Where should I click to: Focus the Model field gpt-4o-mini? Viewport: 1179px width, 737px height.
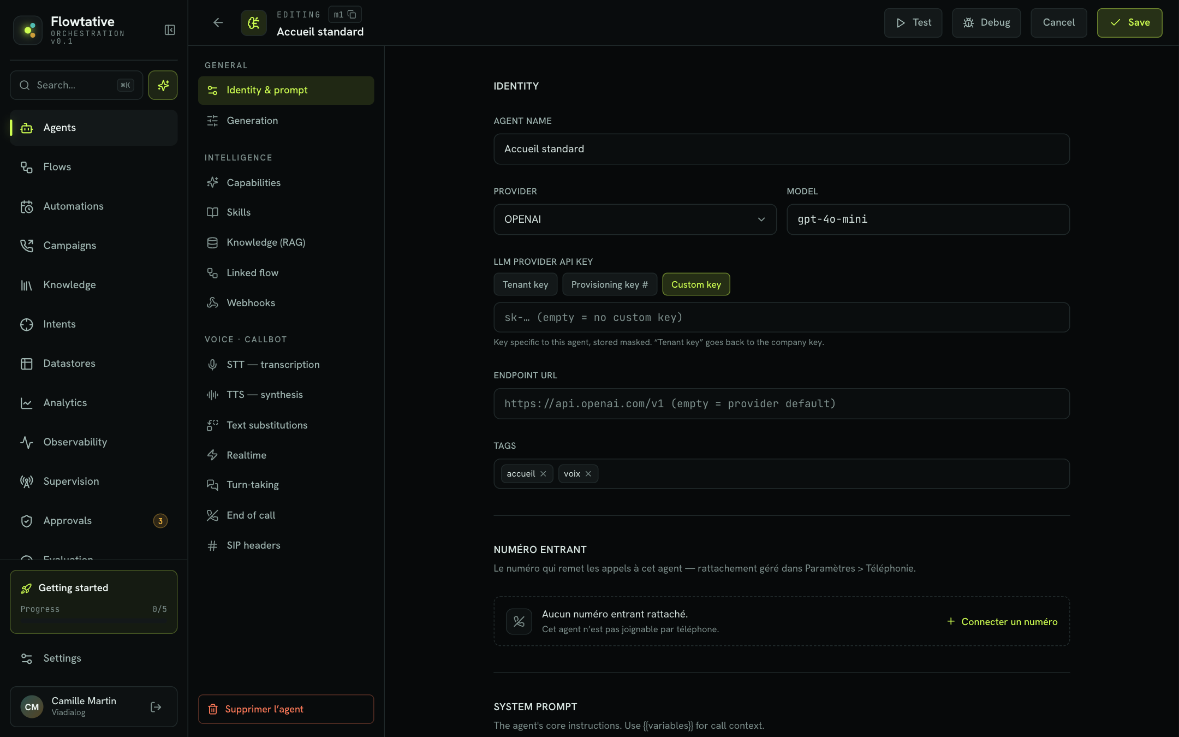pos(928,219)
